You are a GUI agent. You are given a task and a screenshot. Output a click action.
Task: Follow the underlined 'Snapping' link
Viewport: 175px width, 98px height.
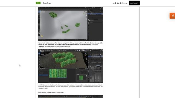pyautogui.click(x=42, y=46)
